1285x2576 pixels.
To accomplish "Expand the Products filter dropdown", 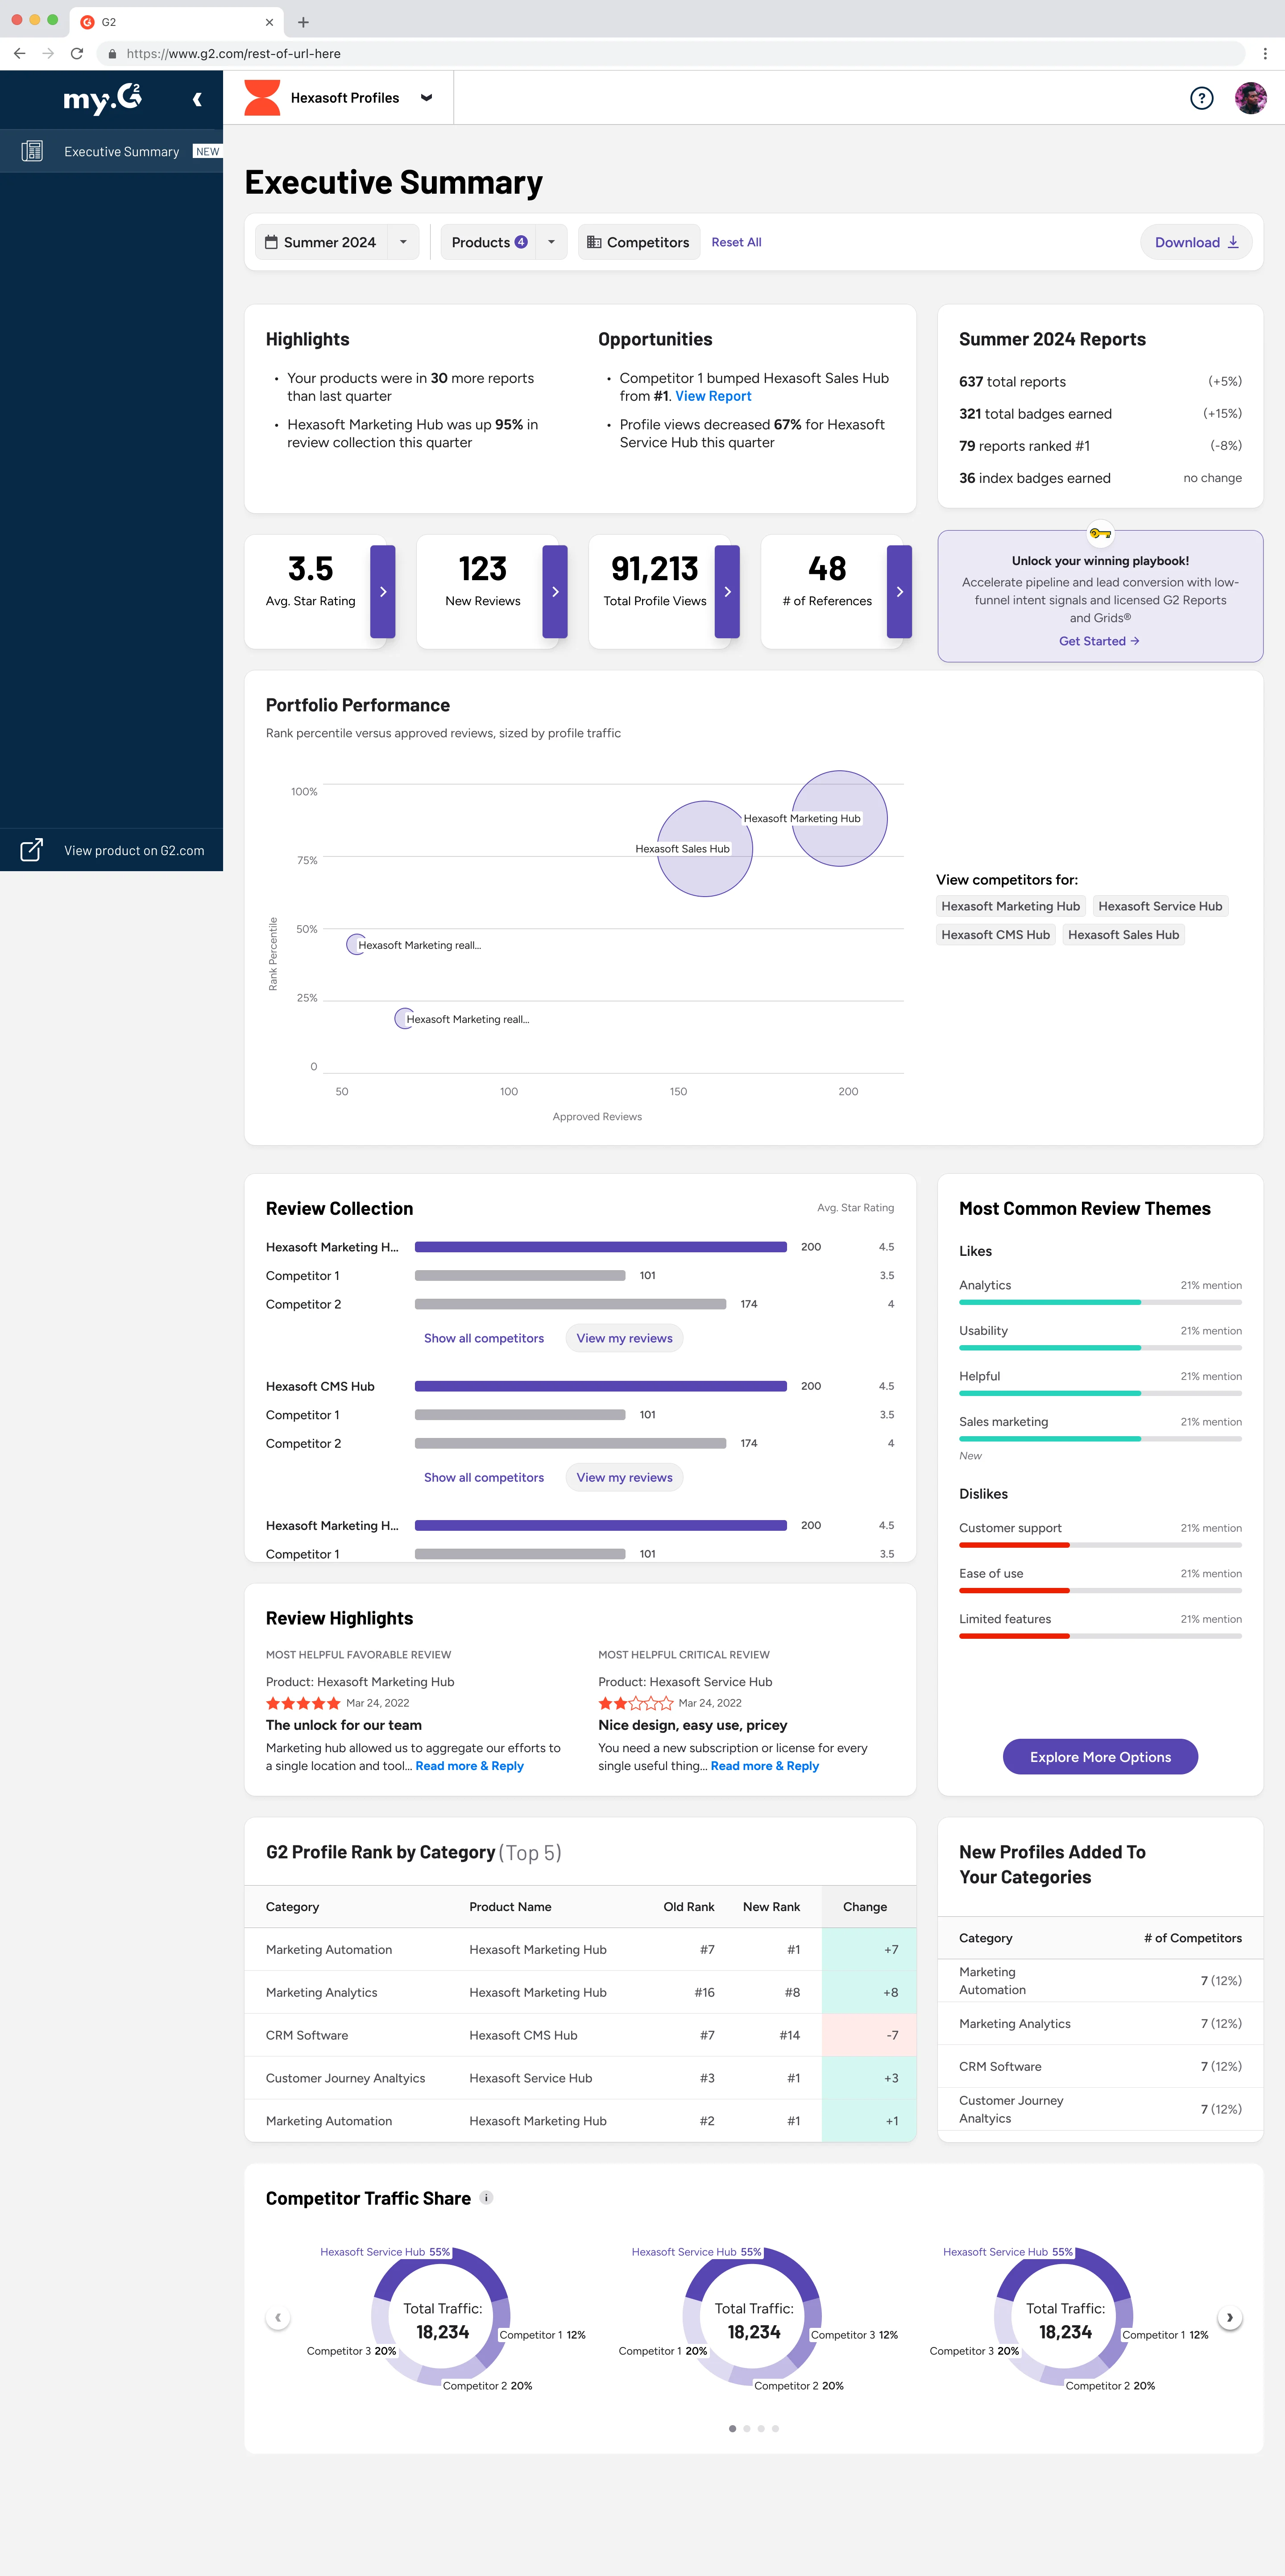I will click(x=551, y=242).
